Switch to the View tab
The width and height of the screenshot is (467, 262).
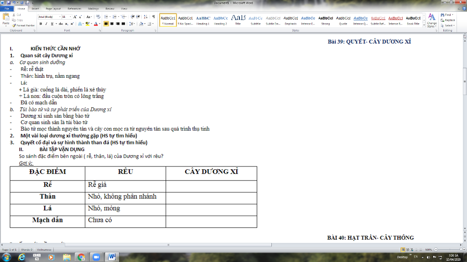pyautogui.click(x=124, y=9)
